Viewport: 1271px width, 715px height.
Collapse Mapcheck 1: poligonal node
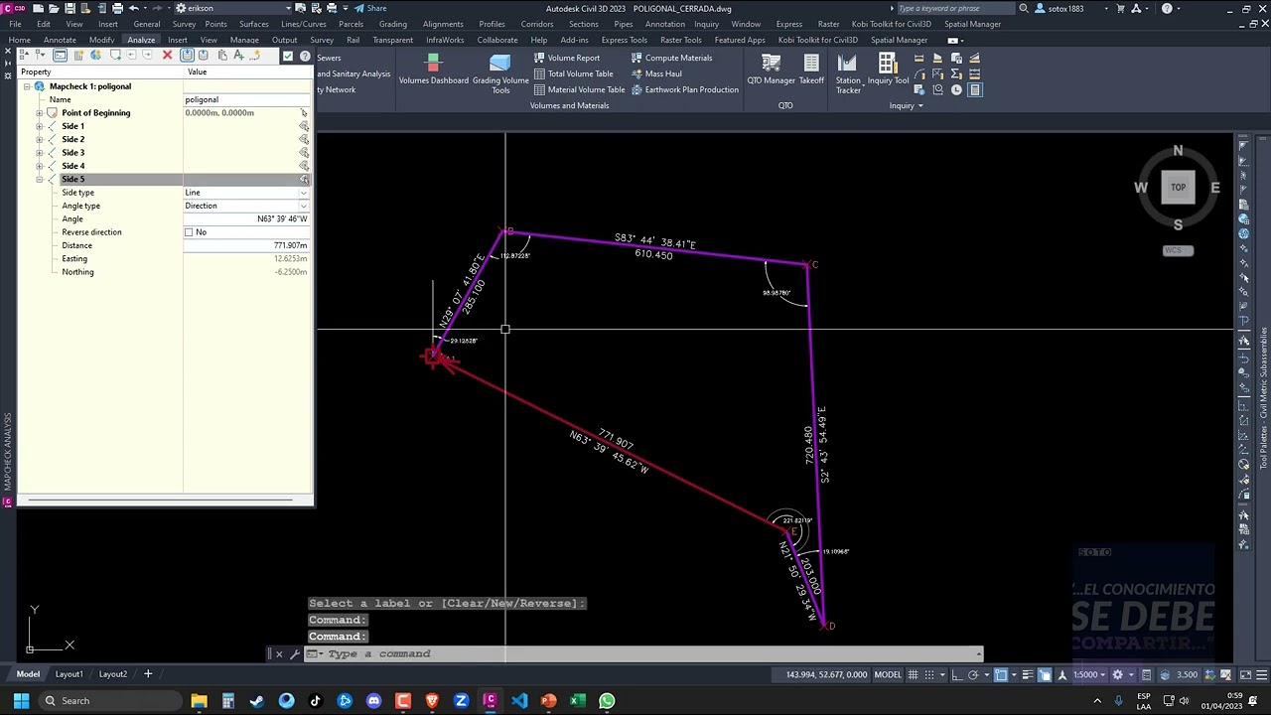click(27, 86)
